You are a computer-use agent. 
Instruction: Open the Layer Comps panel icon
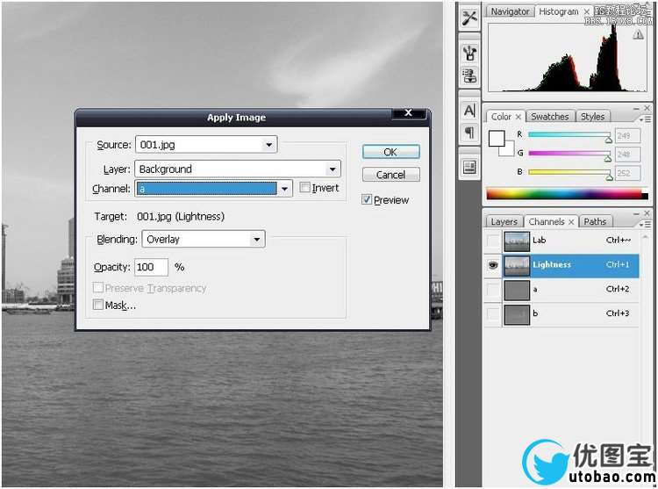[469, 167]
